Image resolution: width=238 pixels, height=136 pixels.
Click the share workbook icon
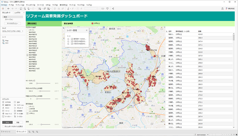(113, 9)
